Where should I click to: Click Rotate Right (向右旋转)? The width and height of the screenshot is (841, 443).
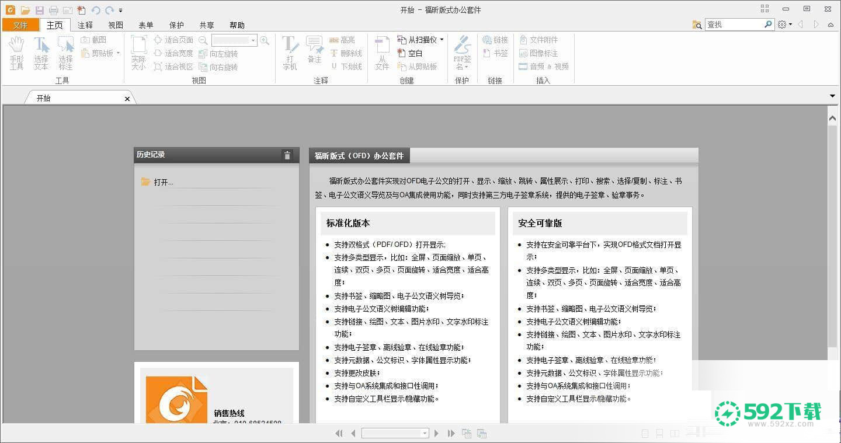click(x=218, y=67)
